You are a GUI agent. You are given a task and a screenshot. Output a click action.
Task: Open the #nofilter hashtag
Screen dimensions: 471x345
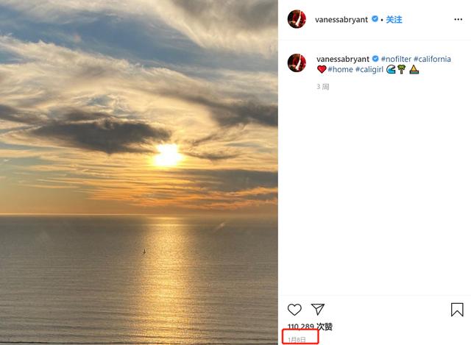tap(396, 59)
